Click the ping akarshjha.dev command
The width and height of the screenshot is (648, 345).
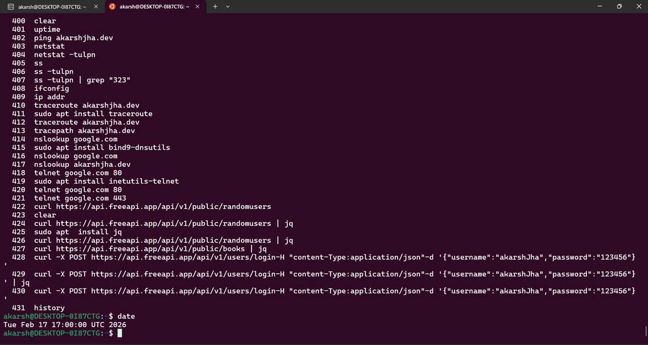[62, 38]
